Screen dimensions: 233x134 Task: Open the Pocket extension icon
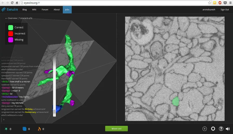[x=225, y=3]
